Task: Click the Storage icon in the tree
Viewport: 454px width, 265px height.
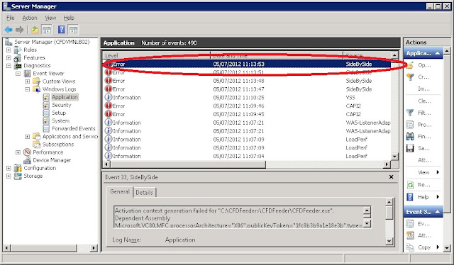Action: click(x=18, y=176)
